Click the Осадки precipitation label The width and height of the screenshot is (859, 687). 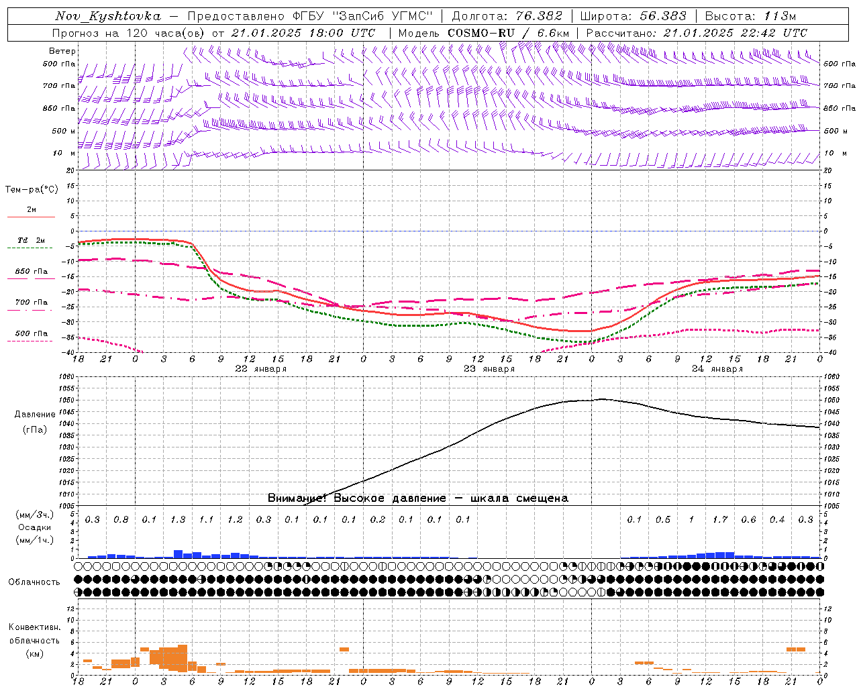tap(35, 527)
